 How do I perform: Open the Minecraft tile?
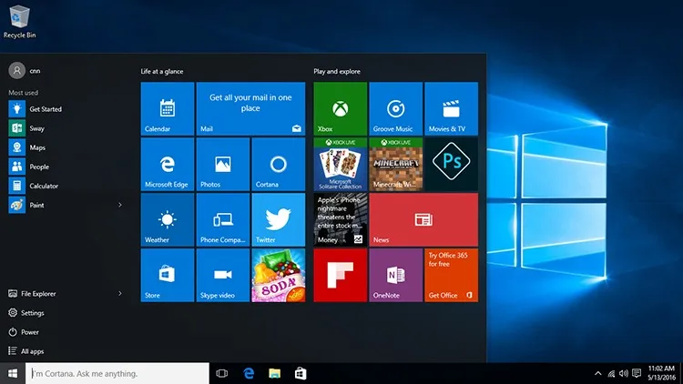(395, 164)
